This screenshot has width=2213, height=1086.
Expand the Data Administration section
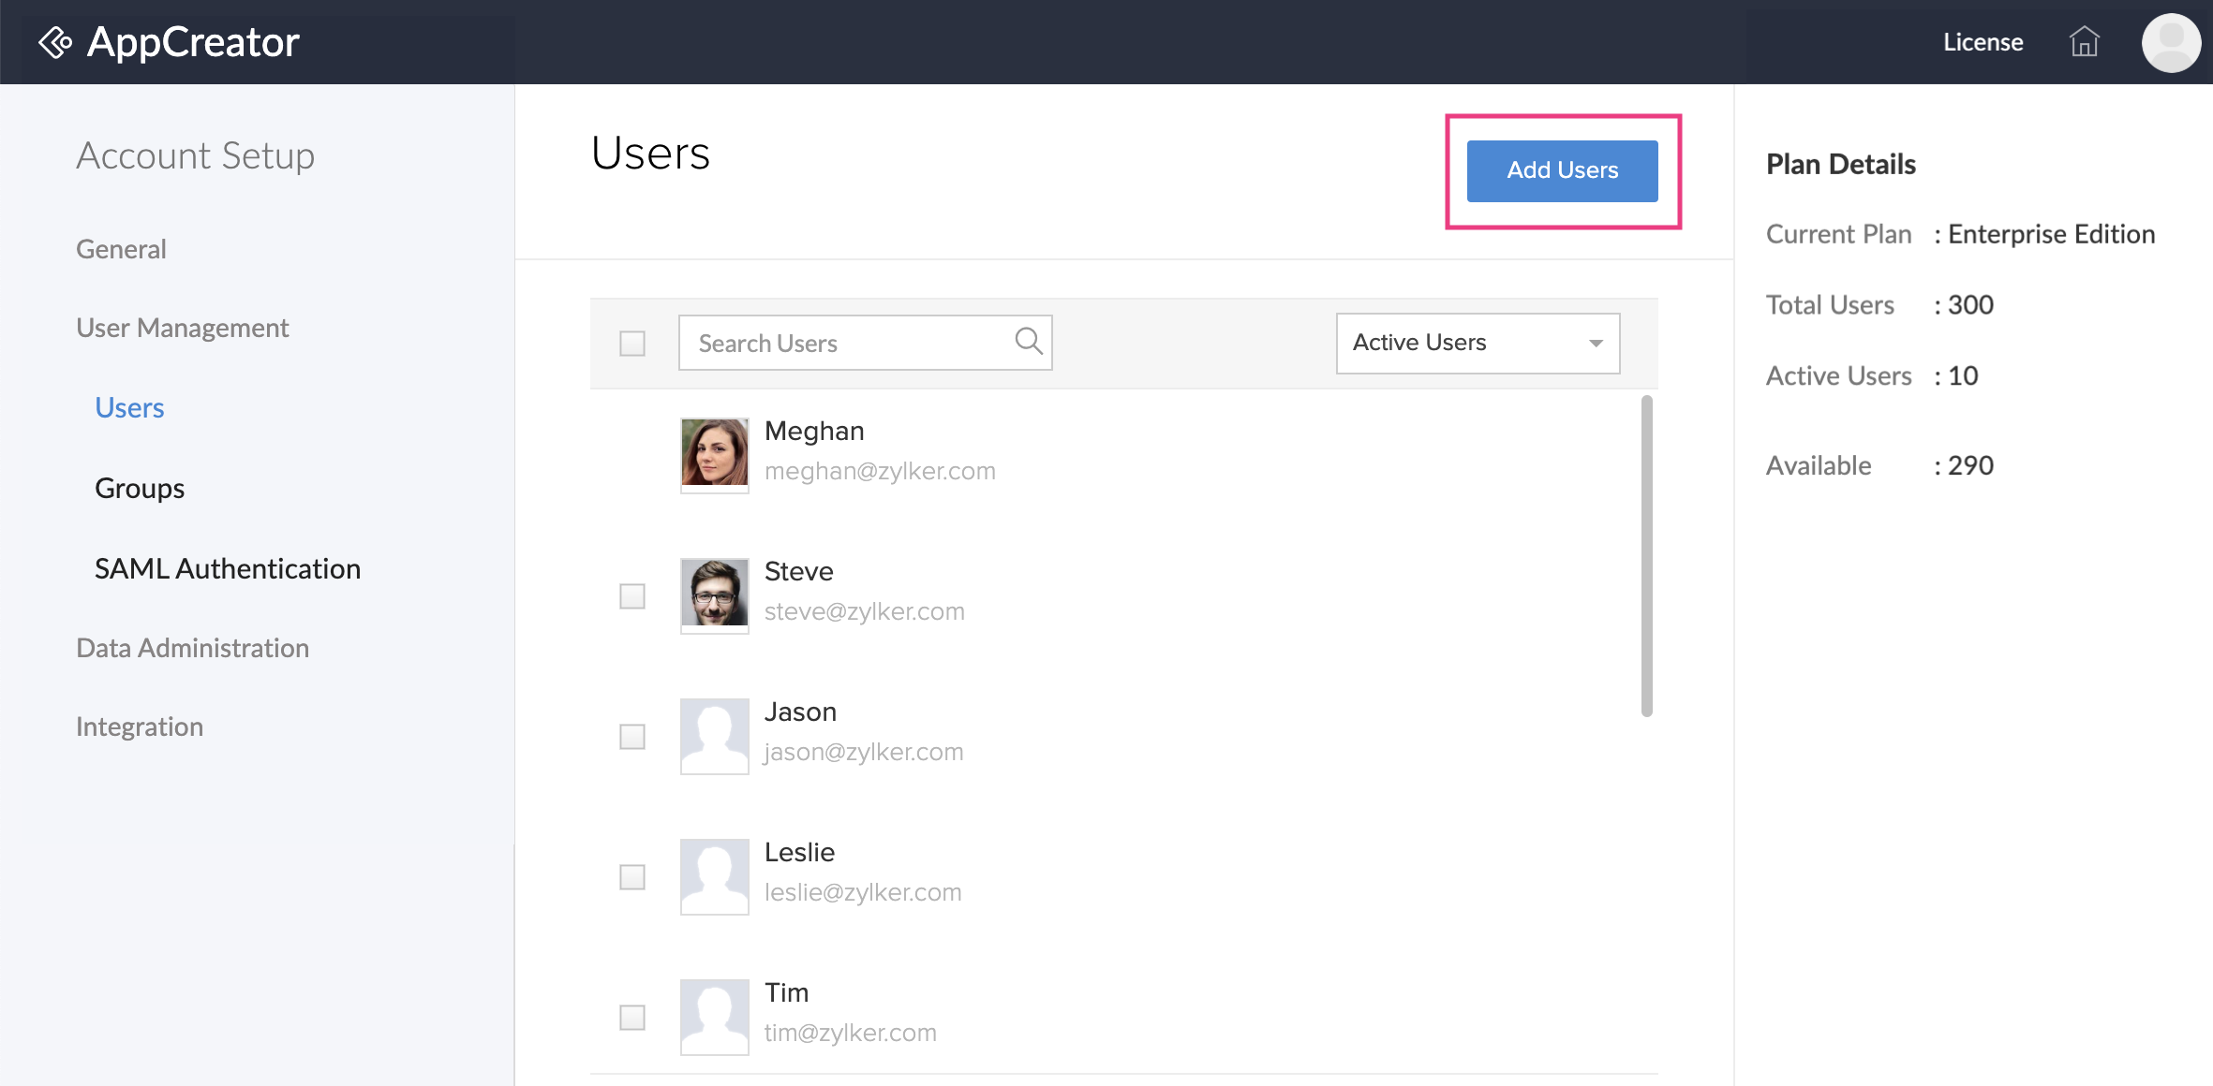[192, 648]
